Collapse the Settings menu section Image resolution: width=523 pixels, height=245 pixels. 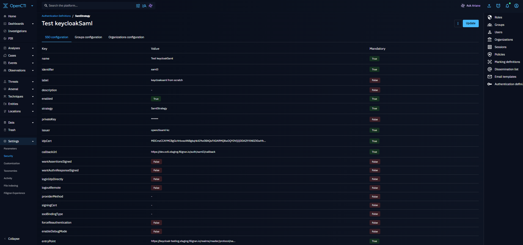[33, 141]
